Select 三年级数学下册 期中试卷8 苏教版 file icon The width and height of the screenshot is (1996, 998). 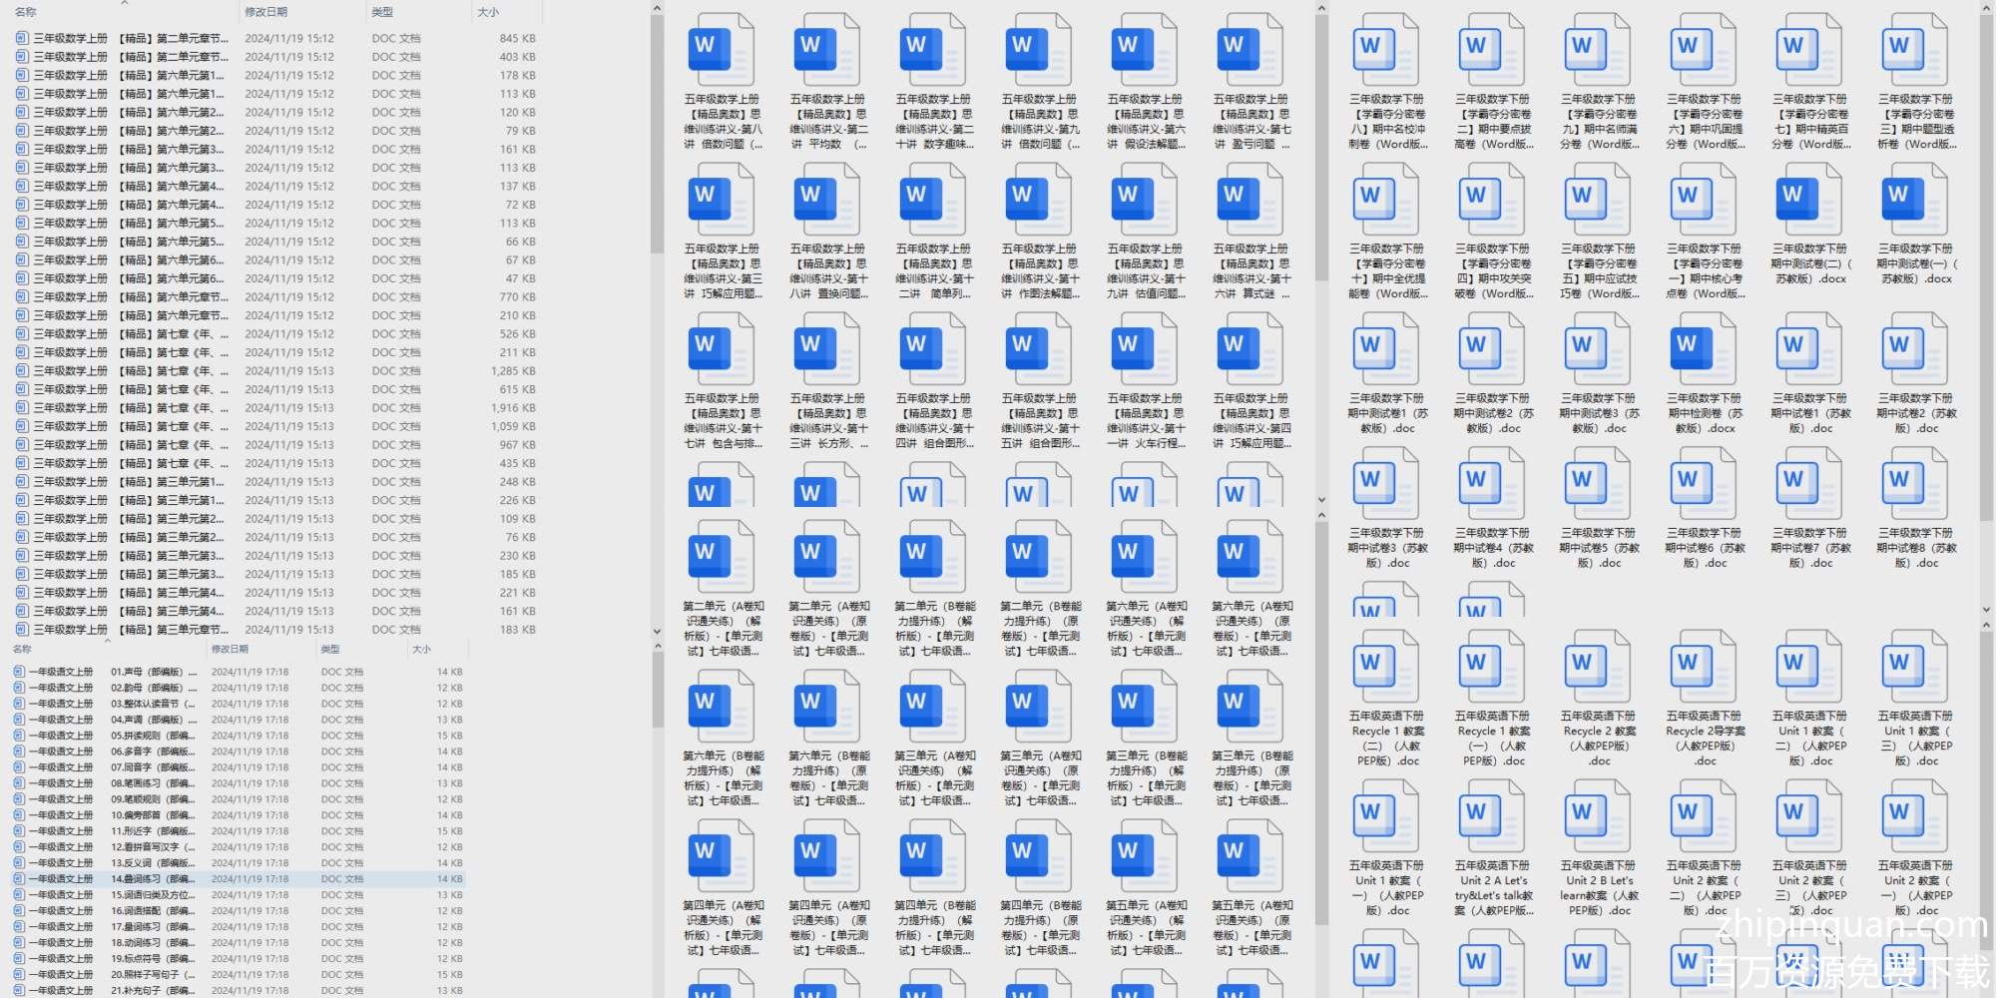tap(1914, 484)
